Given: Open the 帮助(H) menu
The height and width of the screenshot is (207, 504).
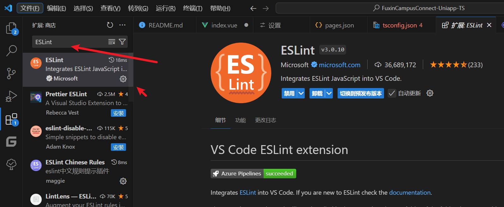Looking at the screenshot, I should [220, 8].
